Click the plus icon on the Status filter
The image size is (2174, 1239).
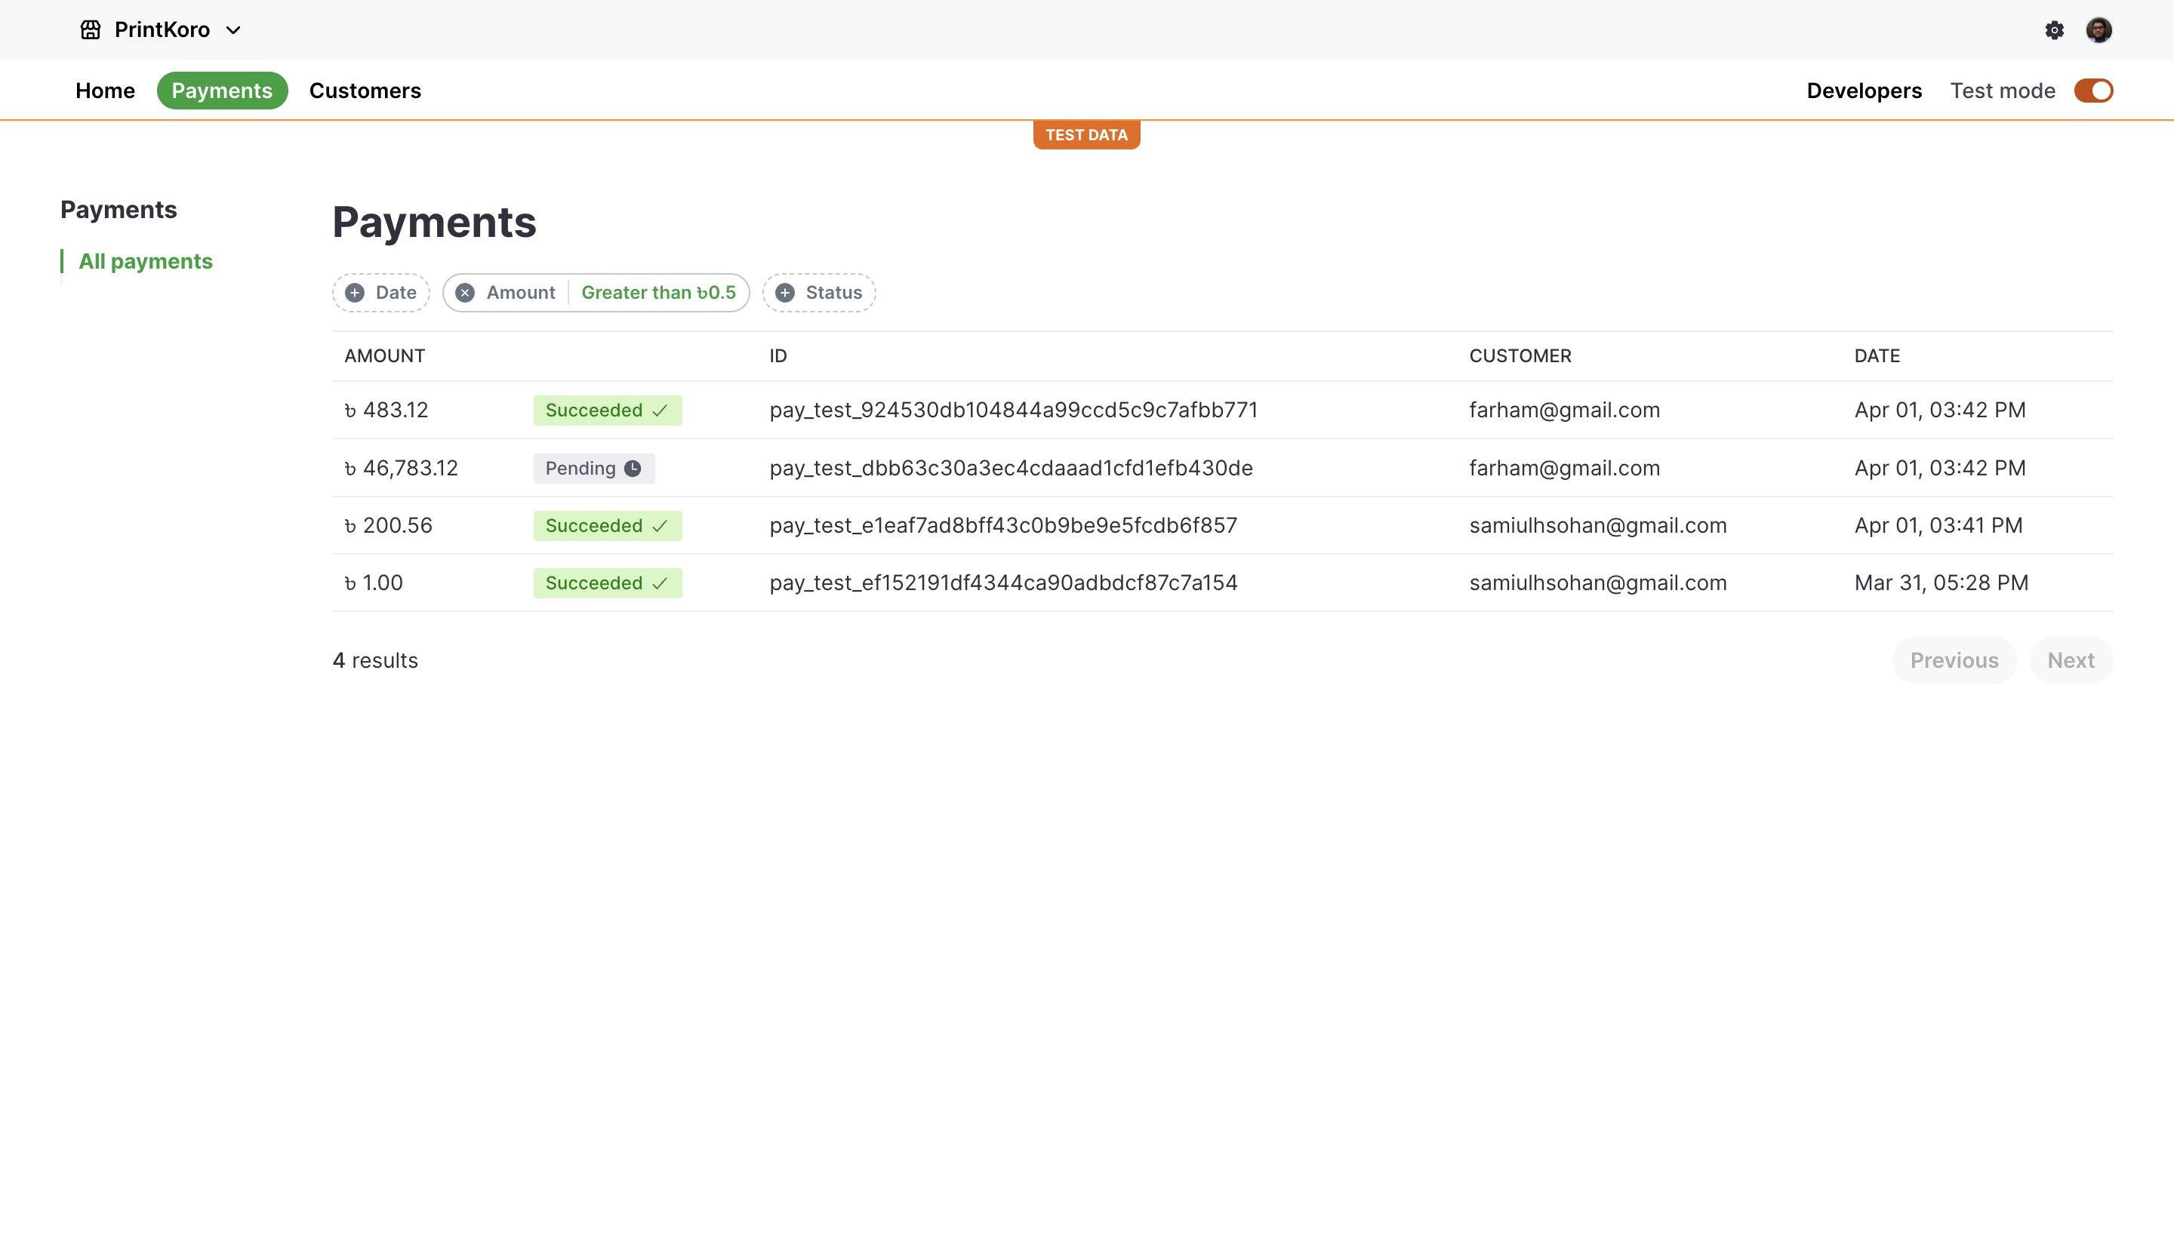point(784,292)
